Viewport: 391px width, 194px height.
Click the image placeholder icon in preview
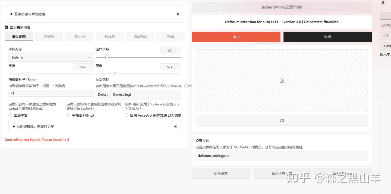[282, 81]
